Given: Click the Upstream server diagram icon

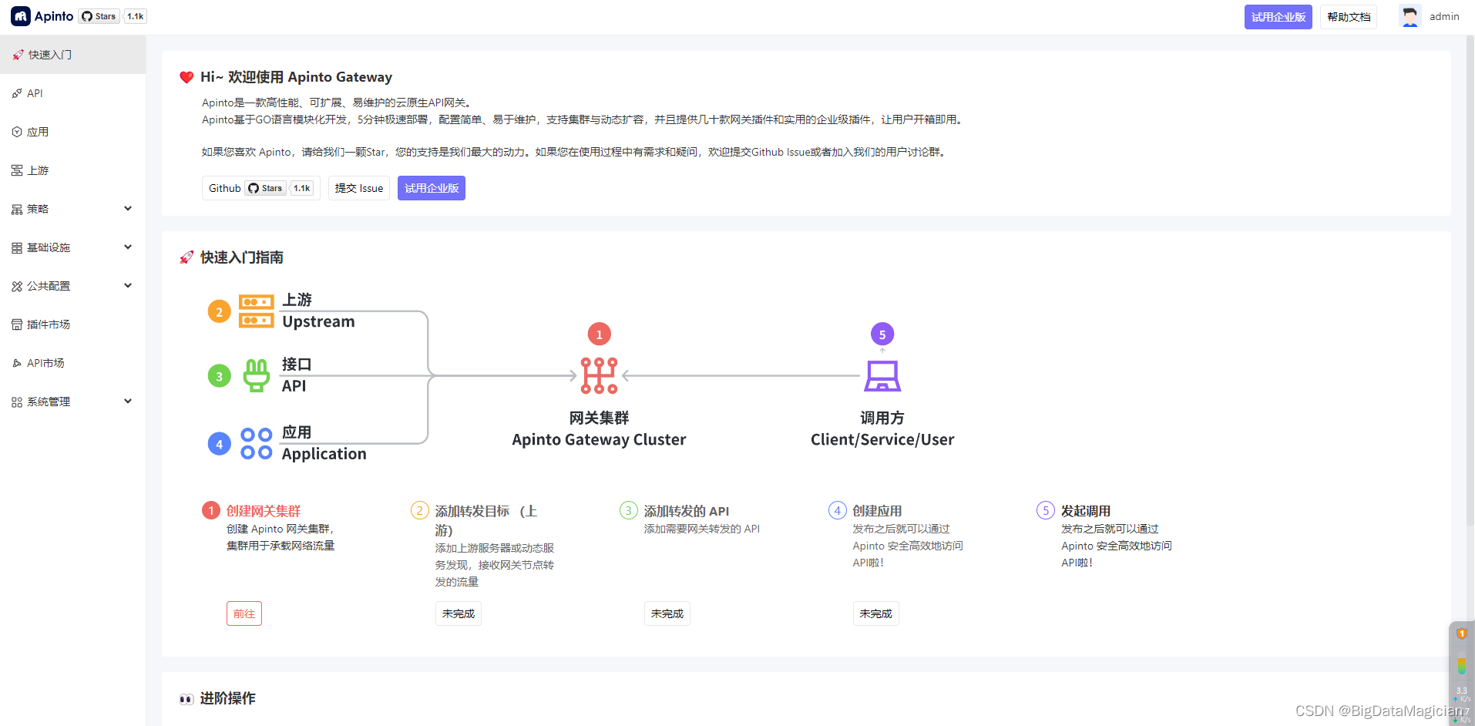Looking at the screenshot, I should [x=257, y=311].
